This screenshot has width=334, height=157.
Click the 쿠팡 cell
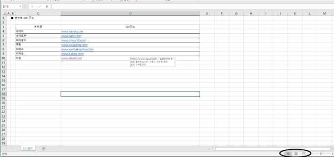point(38,45)
